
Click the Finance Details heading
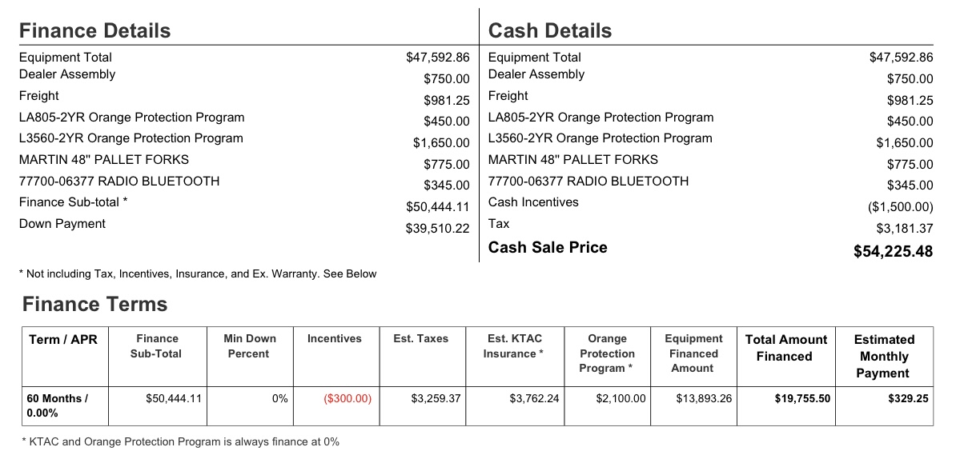[94, 30]
